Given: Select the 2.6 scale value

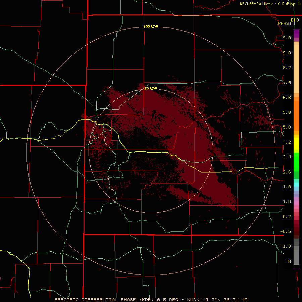Looking at the screenshot, I should click(x=287, y=172).
